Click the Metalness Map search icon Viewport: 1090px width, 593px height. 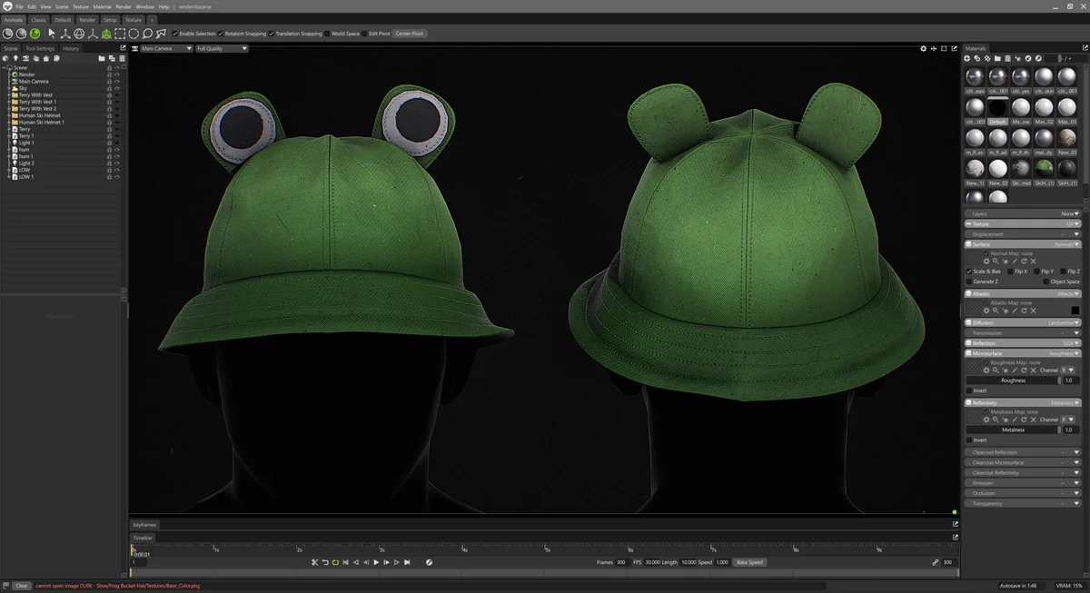(996, 420)
